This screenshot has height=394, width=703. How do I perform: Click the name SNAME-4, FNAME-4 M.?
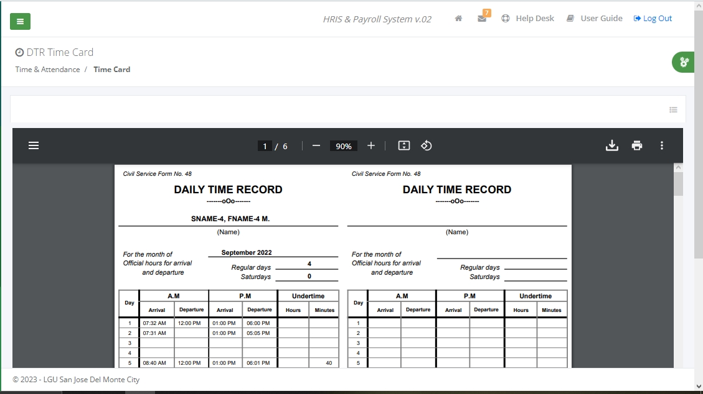pos(230,219)
